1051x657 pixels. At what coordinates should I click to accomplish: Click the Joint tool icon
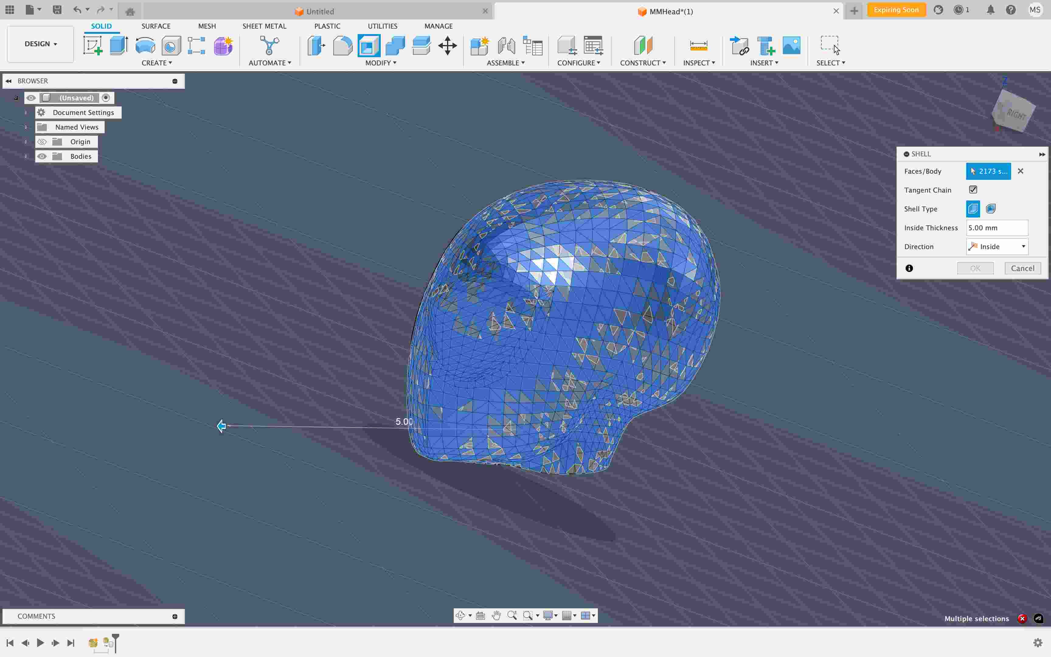point(506,46)
